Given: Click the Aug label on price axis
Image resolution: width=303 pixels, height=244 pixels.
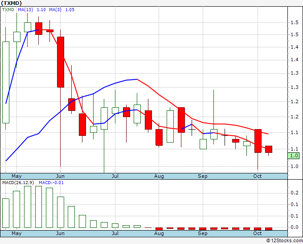Looking at the screenshot, I should [159, 176].
